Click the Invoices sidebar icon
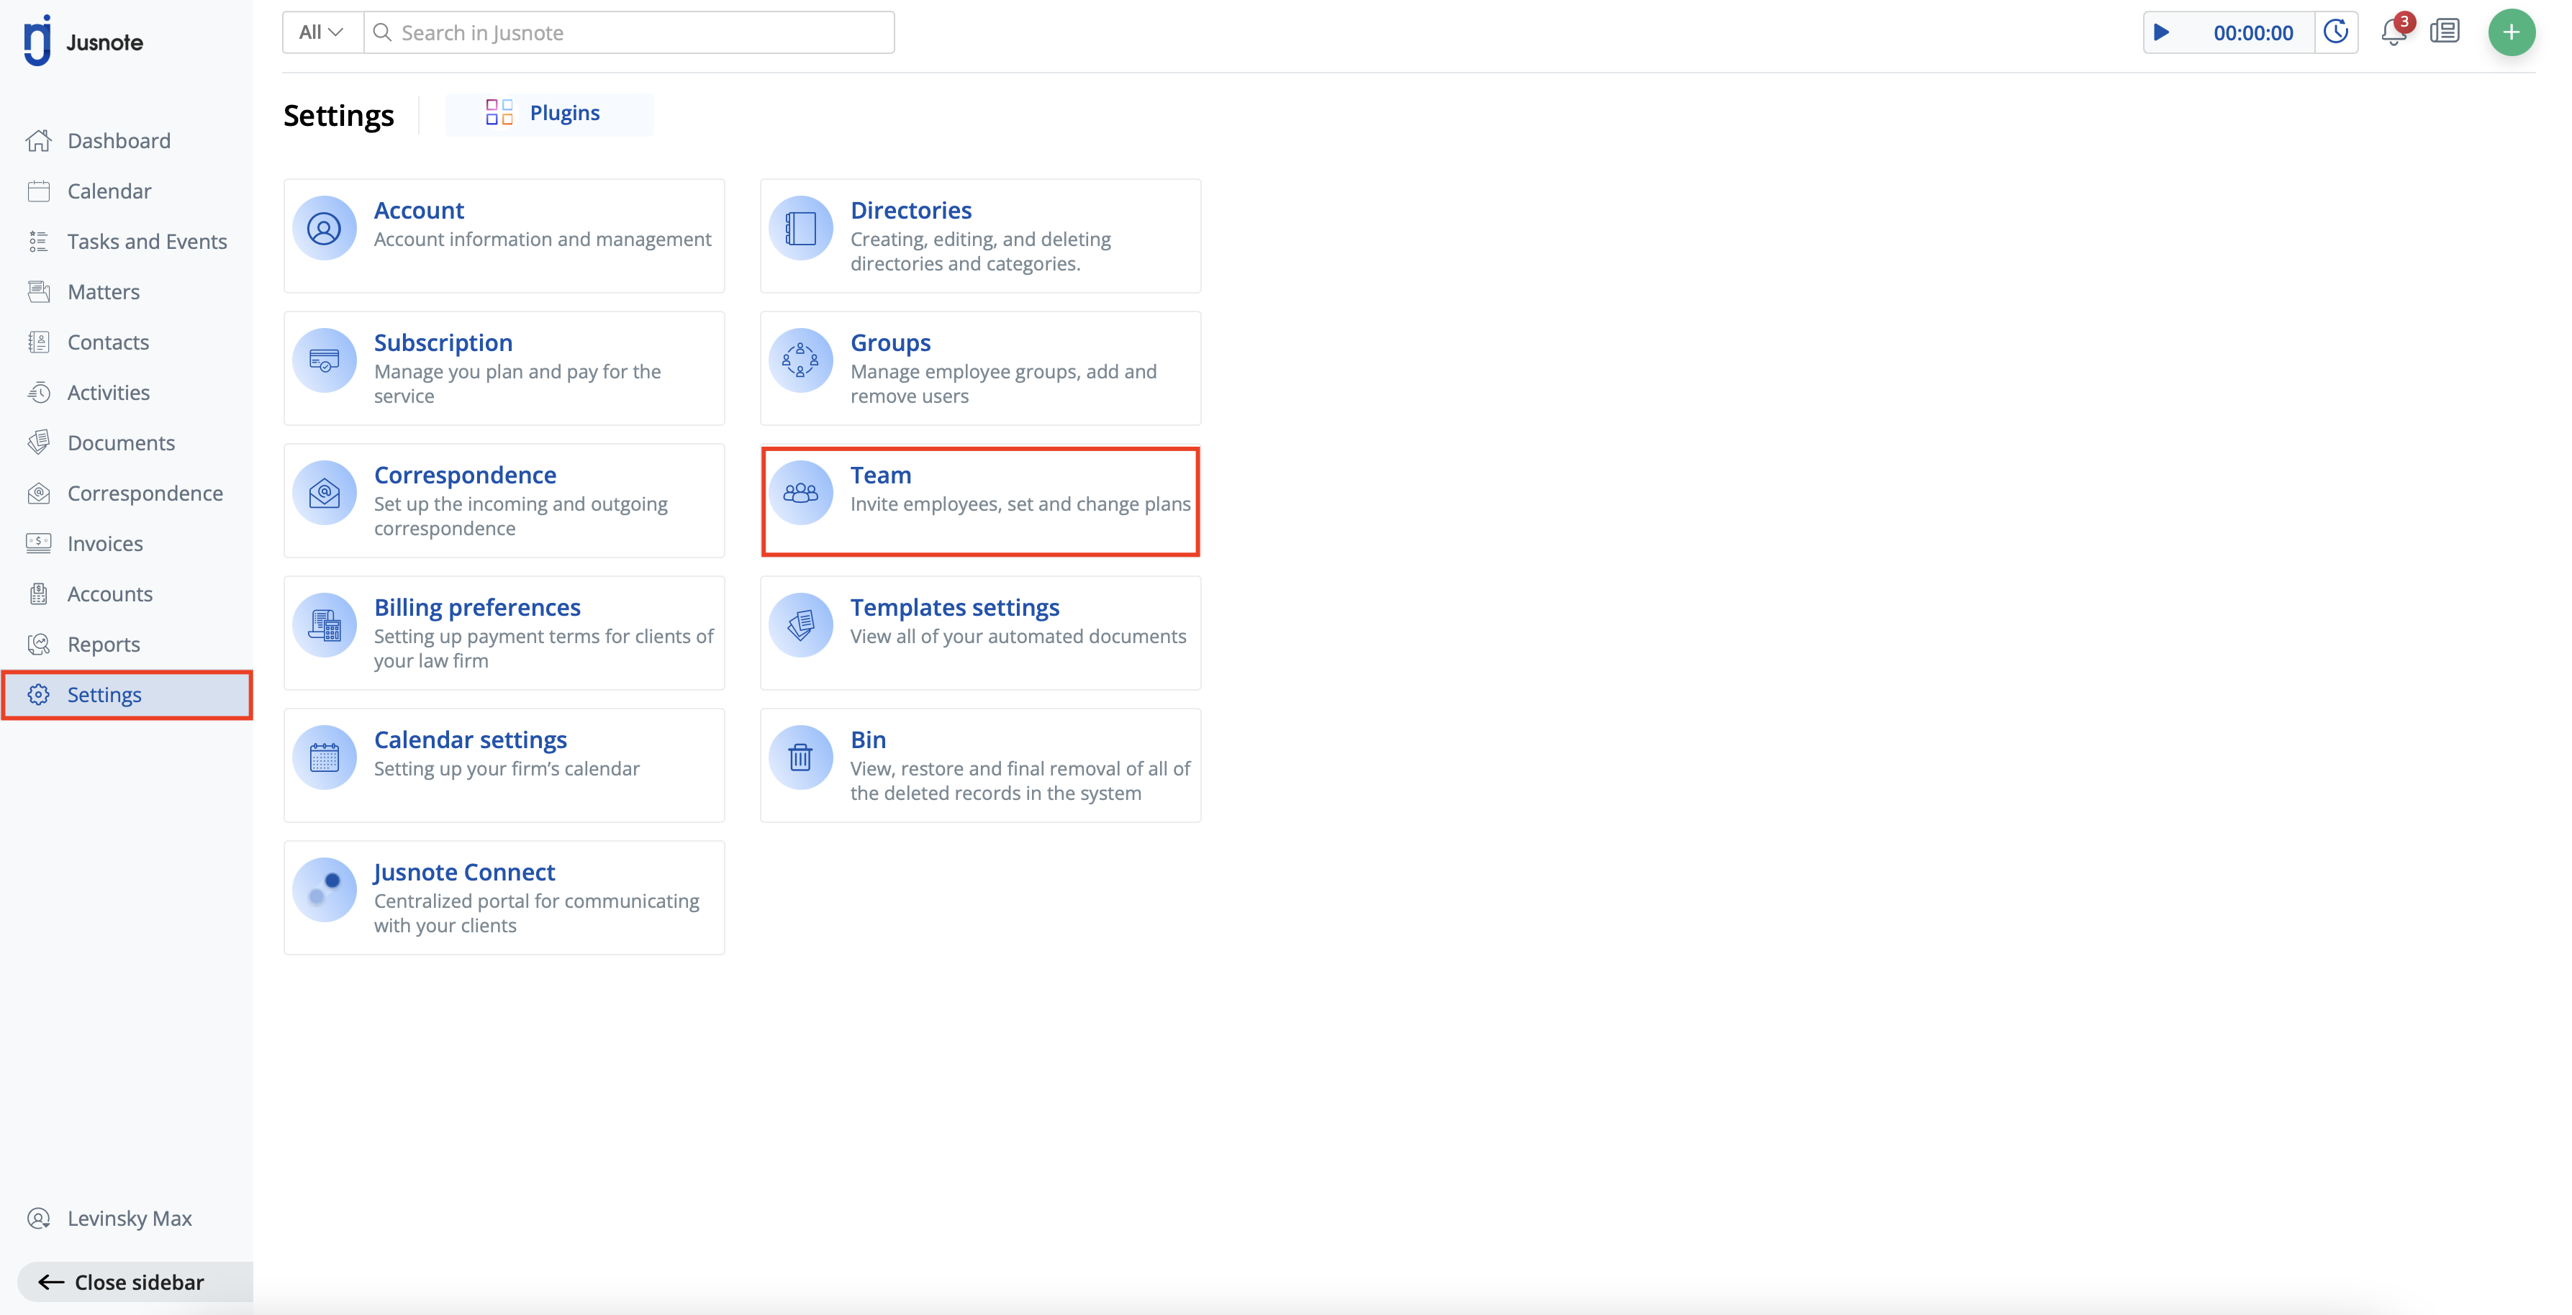The image size is (2572, 1315). [x=39, y=544]
